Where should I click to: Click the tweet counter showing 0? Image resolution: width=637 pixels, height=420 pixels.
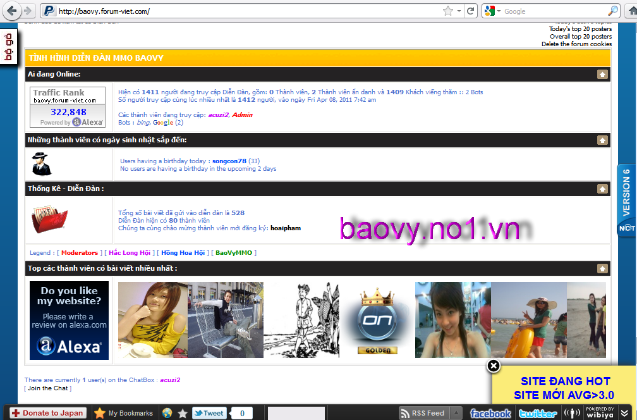click(242, 413)
